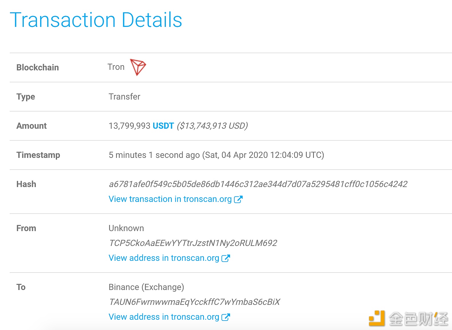Click the Transaction Details heading

(96, 20)
